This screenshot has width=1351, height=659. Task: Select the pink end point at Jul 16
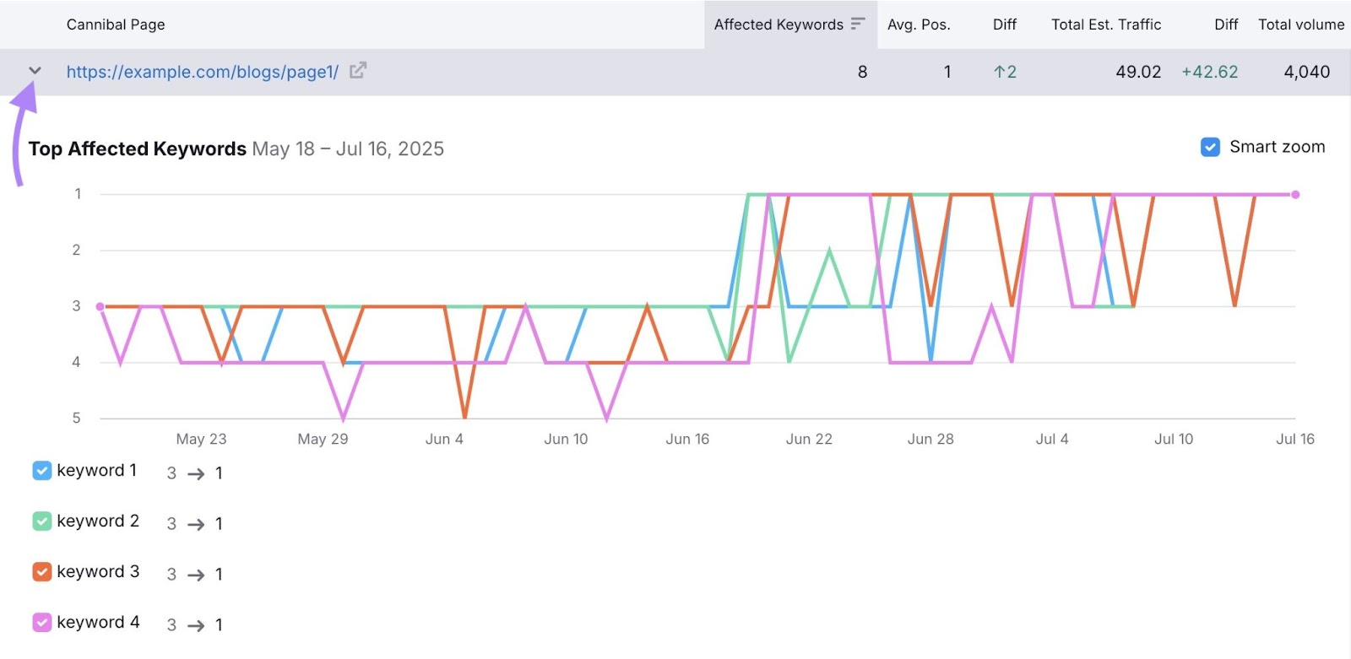(x=1295, y=195)
